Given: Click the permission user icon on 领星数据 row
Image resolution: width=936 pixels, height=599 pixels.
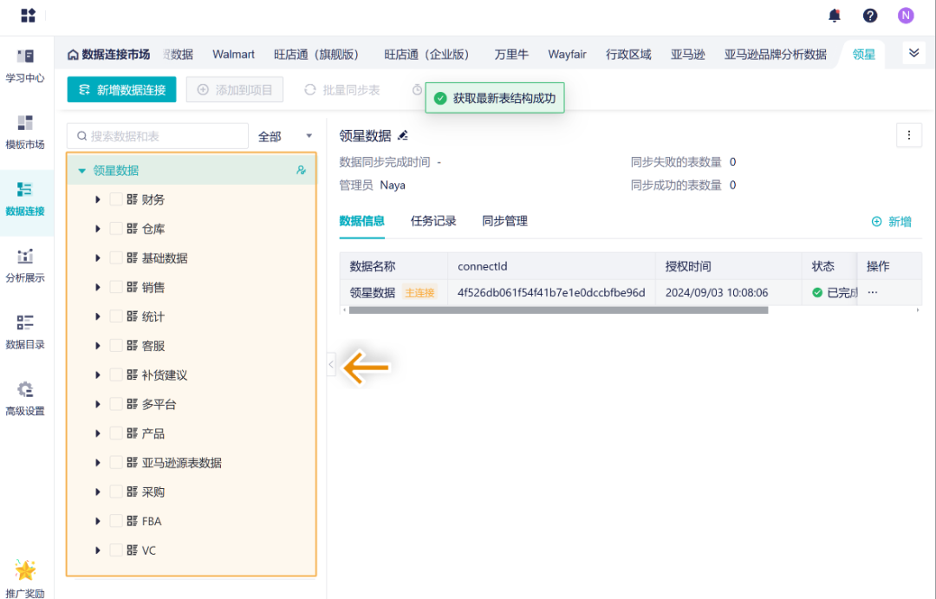Looking at the screenshot, I should click(x=301, y=170).
